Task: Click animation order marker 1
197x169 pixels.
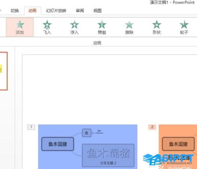Action: [x=31, y=127]
